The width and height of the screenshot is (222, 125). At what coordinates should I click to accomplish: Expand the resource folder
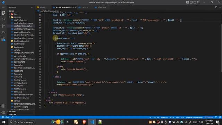(17, 17)
